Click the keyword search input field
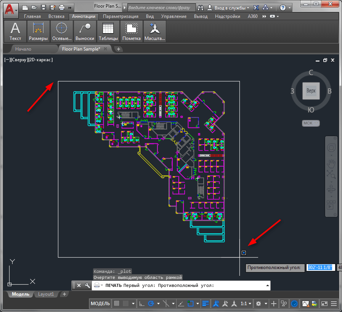This screenshot has height=312, width=342. pos(161,8)
